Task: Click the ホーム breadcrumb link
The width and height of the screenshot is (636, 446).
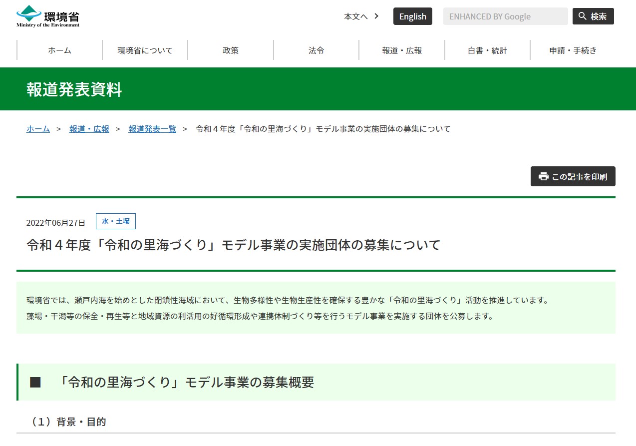Action: [38, 129]
